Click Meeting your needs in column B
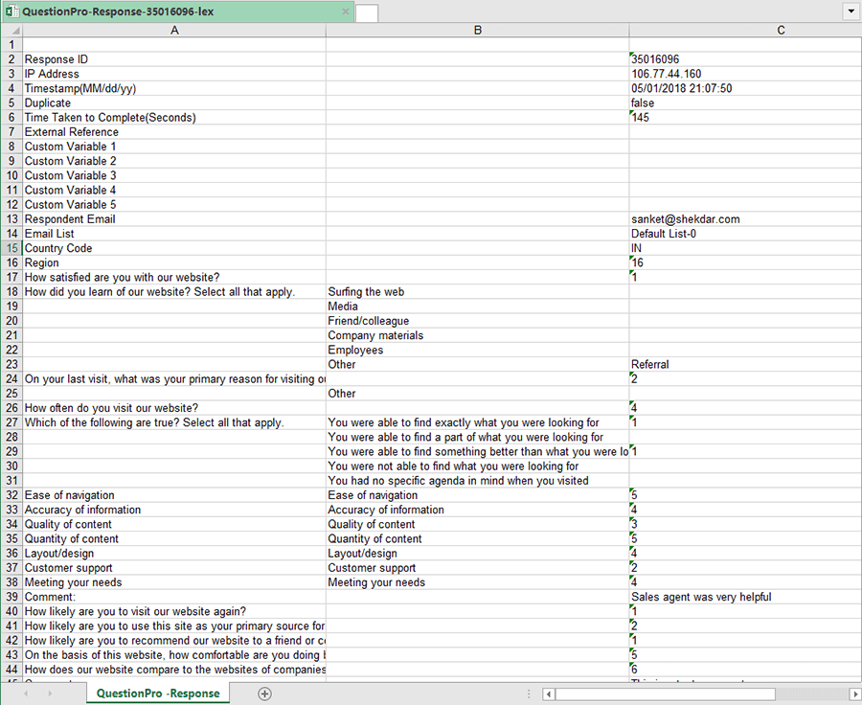This screenshot has height=705, width=862. (477, 582)
